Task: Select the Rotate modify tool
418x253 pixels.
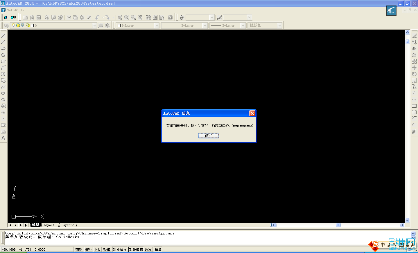Action: (414, 74)
